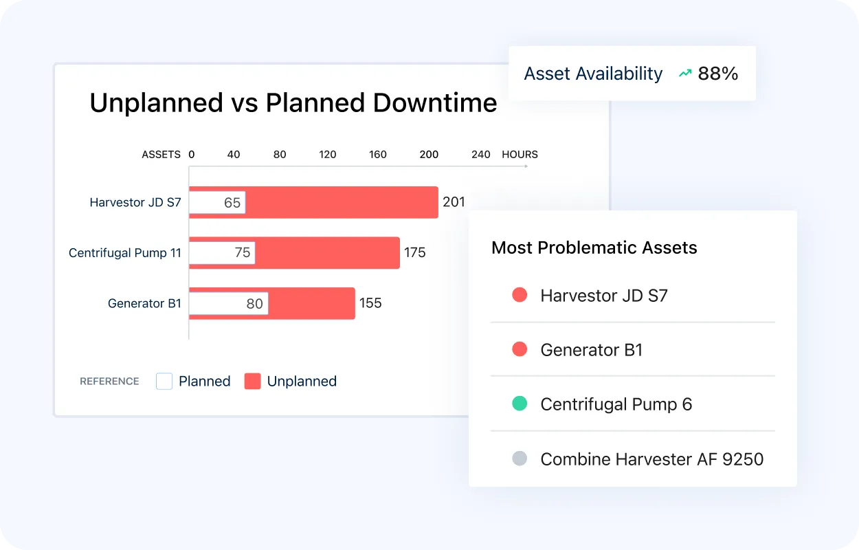Viewport: 859px width, 550px height.
Task: Click the Asset Availability 88% card
Action: pos(632,74)
